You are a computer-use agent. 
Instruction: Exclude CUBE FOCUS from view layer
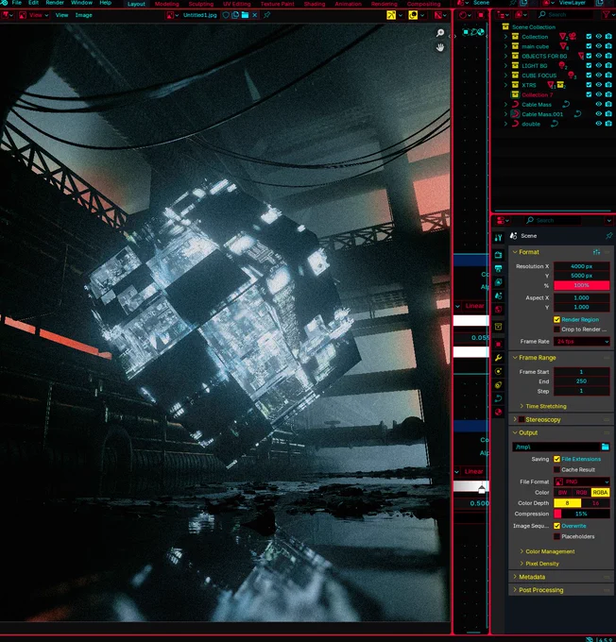pos(589,76)
